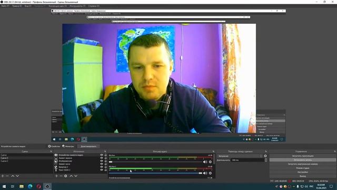The image size is (337, 190).
Task: Lock the Screen Capture source
Action: (x=105, y=158)
